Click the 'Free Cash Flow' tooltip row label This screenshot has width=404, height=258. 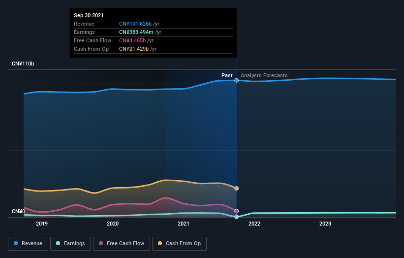93,40
